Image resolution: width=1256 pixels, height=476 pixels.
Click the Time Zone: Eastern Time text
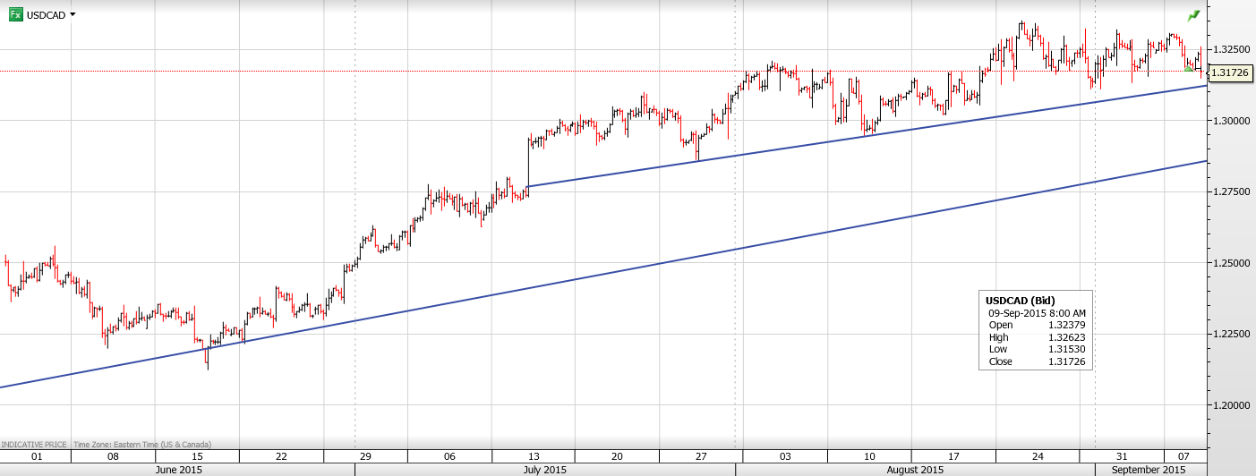pyautogui.click(x=136, y=444)
